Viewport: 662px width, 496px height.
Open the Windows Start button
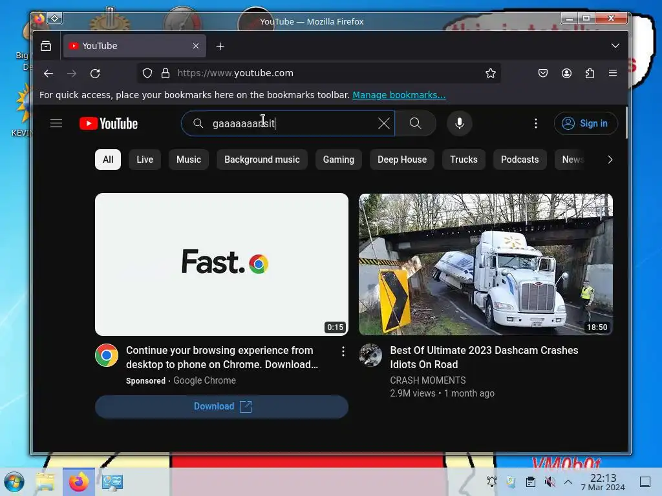(x=14, y=482)
